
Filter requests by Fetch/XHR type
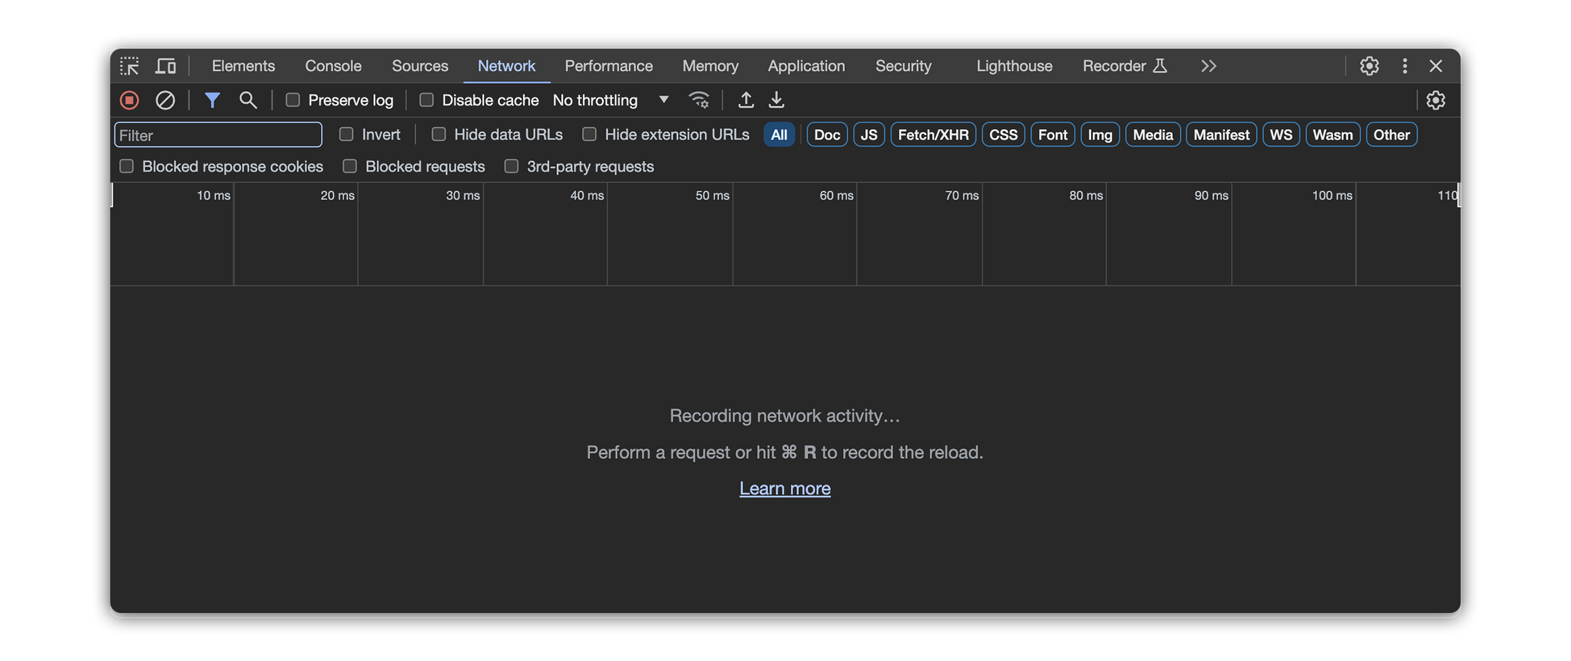[933, 135]
